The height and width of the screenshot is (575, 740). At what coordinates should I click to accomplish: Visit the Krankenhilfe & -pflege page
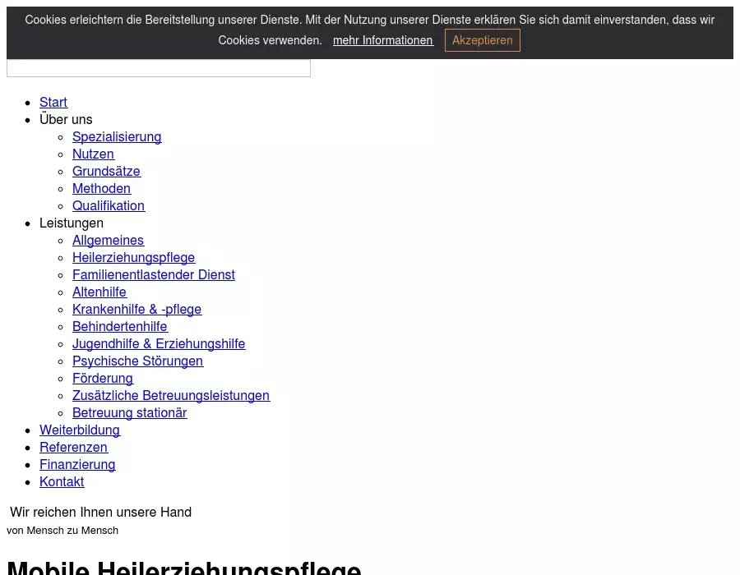coord(136,309)
